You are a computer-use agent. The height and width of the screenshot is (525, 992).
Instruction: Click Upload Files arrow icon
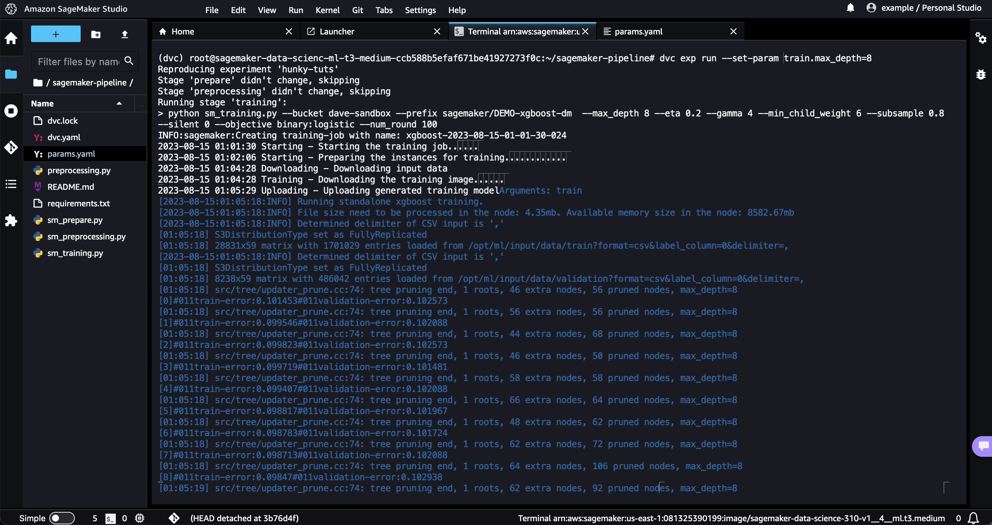pyautogui.click(x=124, y=34)
